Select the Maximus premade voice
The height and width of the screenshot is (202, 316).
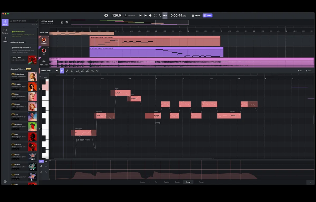point(24,127)
